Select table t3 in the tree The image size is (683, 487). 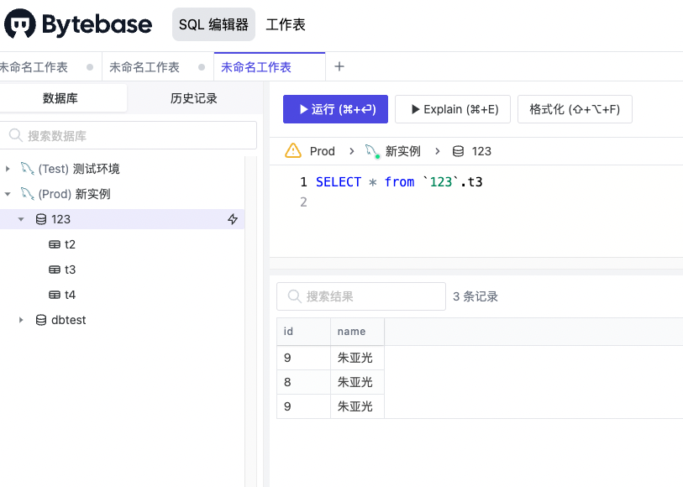click(70, 270)
